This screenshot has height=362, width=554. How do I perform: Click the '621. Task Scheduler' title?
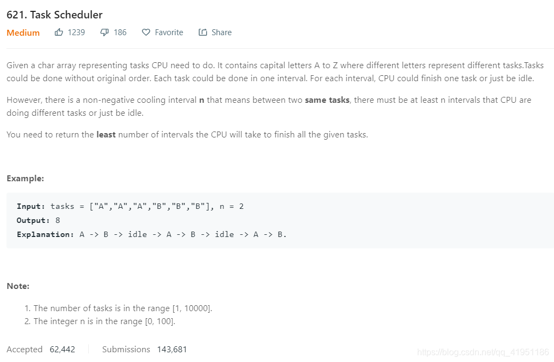[55, 15]
